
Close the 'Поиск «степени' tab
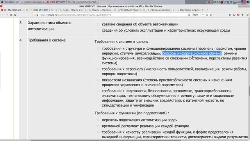point(115,10)
